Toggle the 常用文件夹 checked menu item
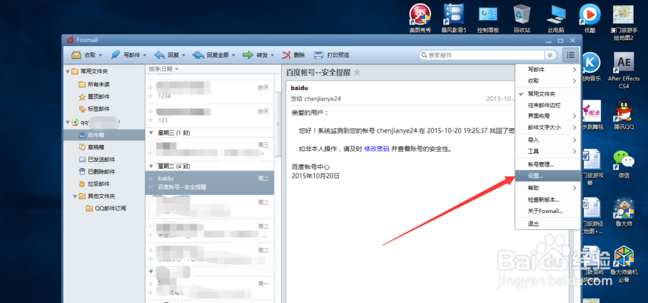This screenshot has width=648, height=303. click(x=548, y=94)
